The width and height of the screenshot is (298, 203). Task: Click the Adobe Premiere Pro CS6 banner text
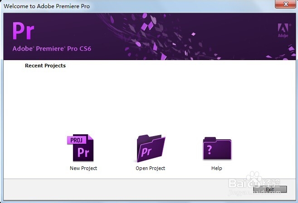(52, 49)
